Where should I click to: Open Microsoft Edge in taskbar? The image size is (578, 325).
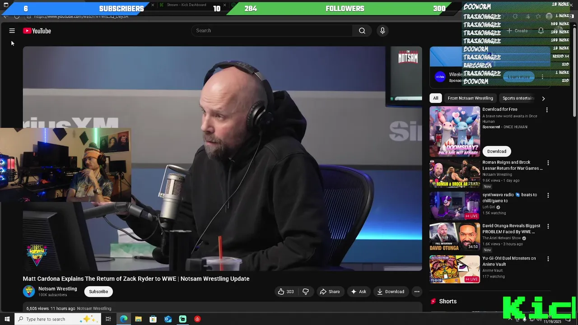pos(123,319)
